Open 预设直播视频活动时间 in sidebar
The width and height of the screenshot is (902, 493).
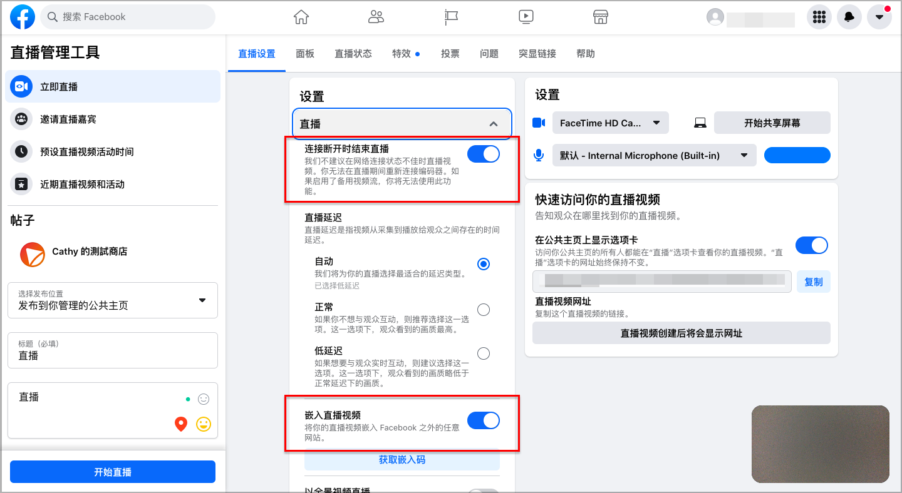pos(113,151)
